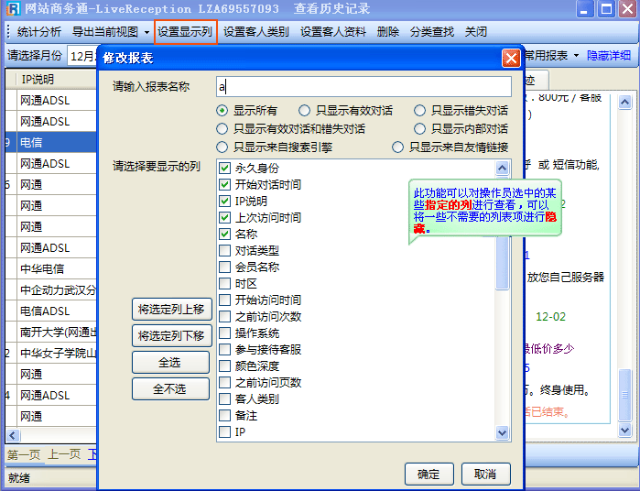This screenshot has width=640, height=491.
Task: Click the horizontal scrollbar's left arrow
Action: (12, 435)
